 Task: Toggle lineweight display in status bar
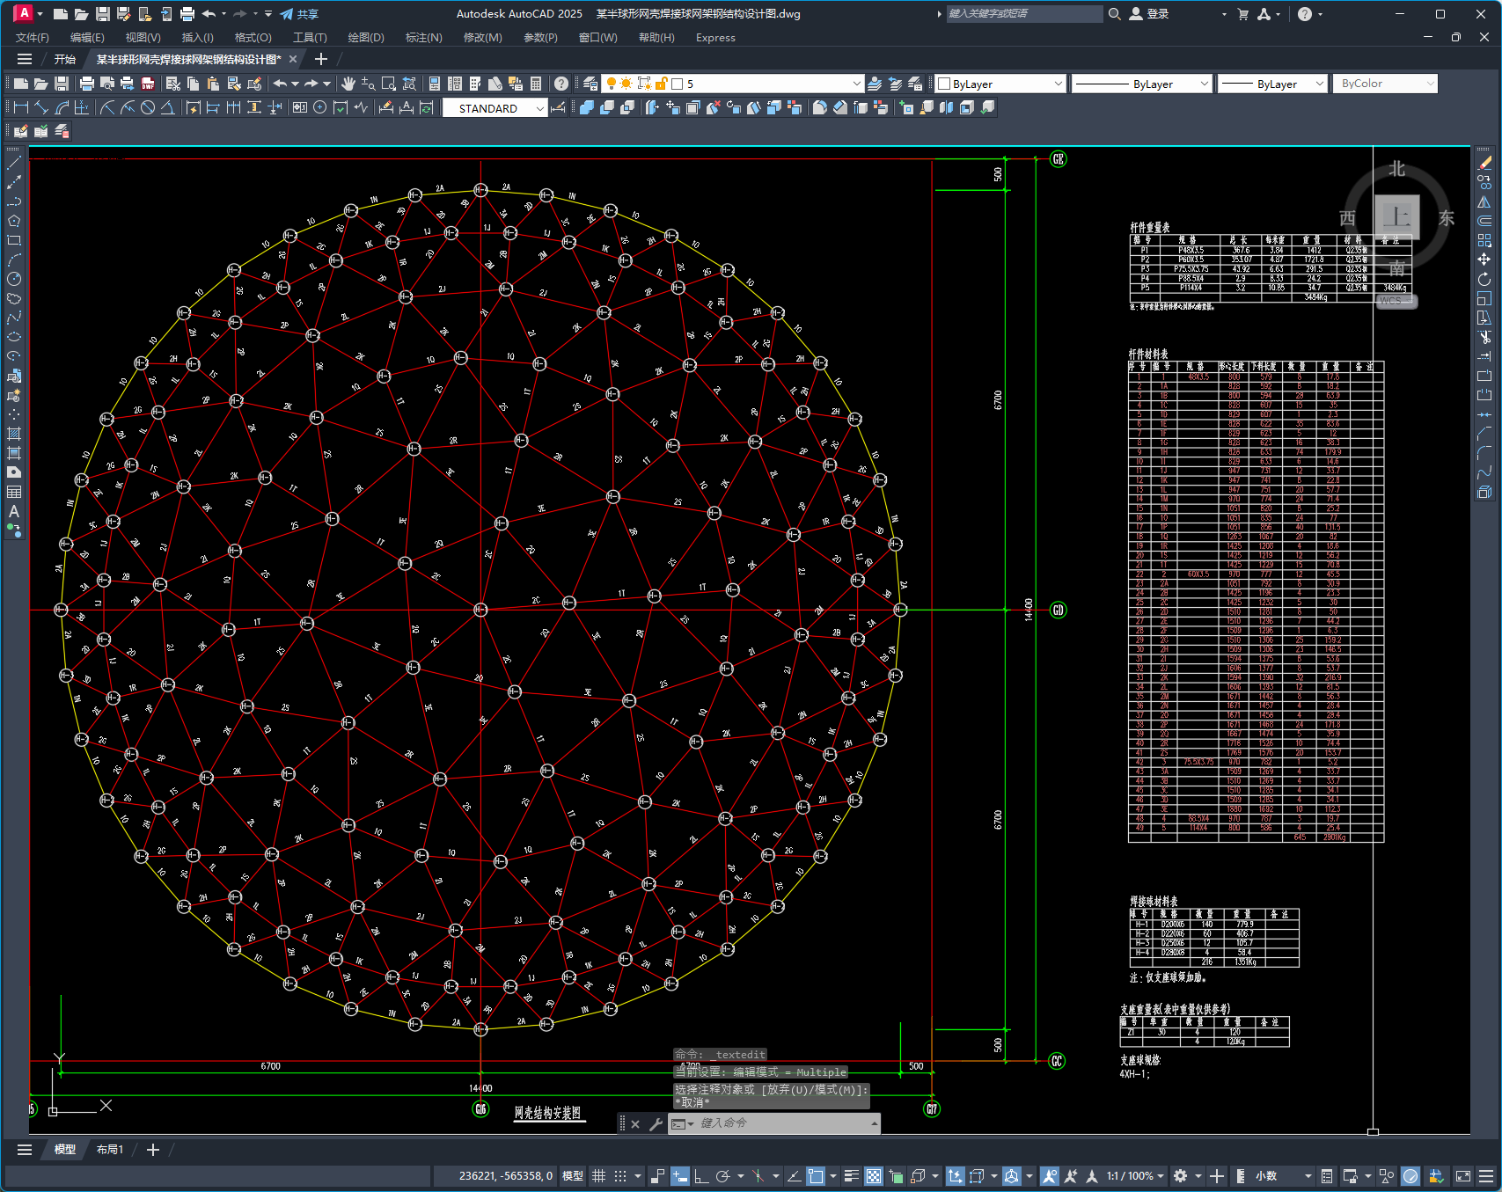pos(851,1176)
